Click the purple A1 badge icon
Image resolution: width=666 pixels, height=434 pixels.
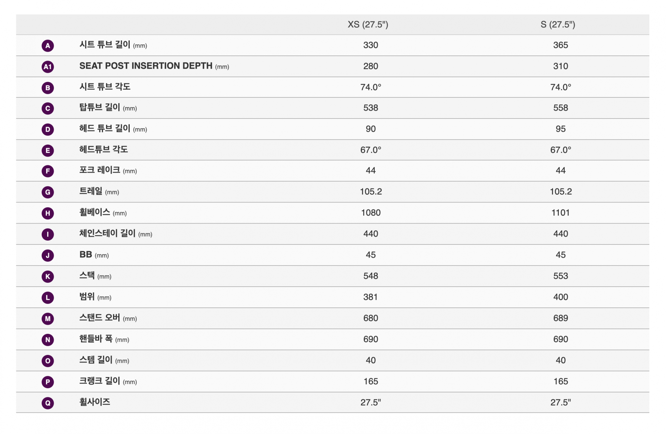click(x=48, y=67)
